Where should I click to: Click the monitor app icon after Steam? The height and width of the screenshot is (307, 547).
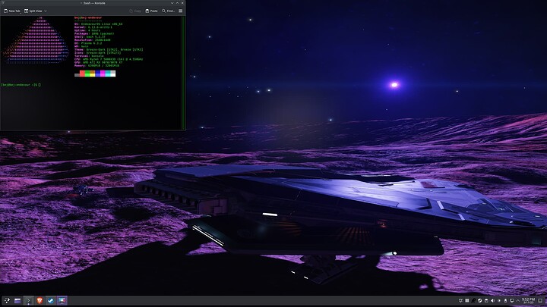click(62, 300)
